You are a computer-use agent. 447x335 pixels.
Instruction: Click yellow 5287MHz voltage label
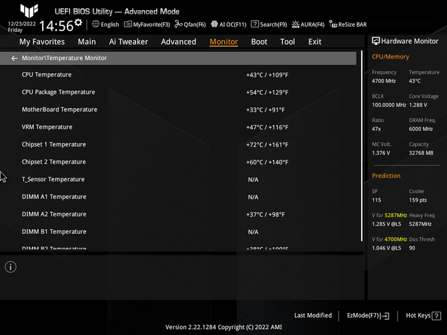(396, 216)
